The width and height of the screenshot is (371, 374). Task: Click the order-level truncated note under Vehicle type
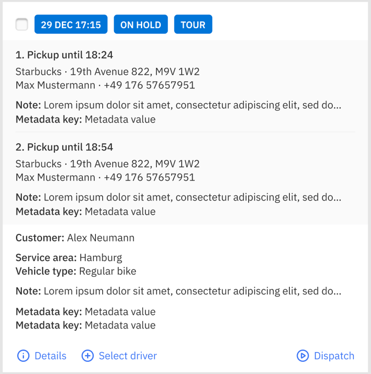[178, 291]
